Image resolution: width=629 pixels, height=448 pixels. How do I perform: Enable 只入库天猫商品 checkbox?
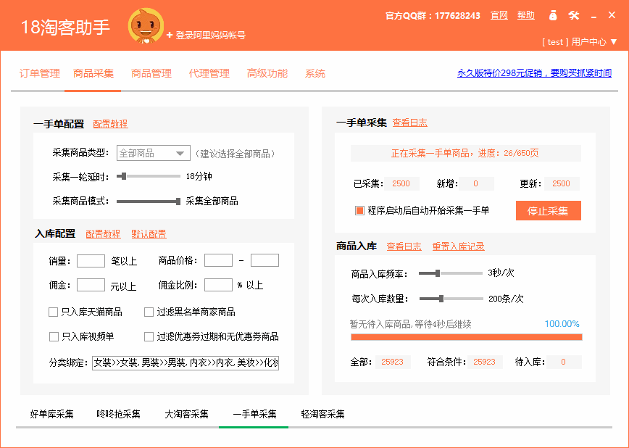coord(53,312)
